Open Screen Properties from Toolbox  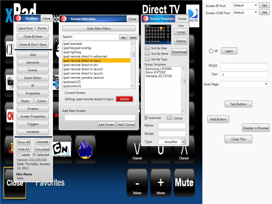33,116
